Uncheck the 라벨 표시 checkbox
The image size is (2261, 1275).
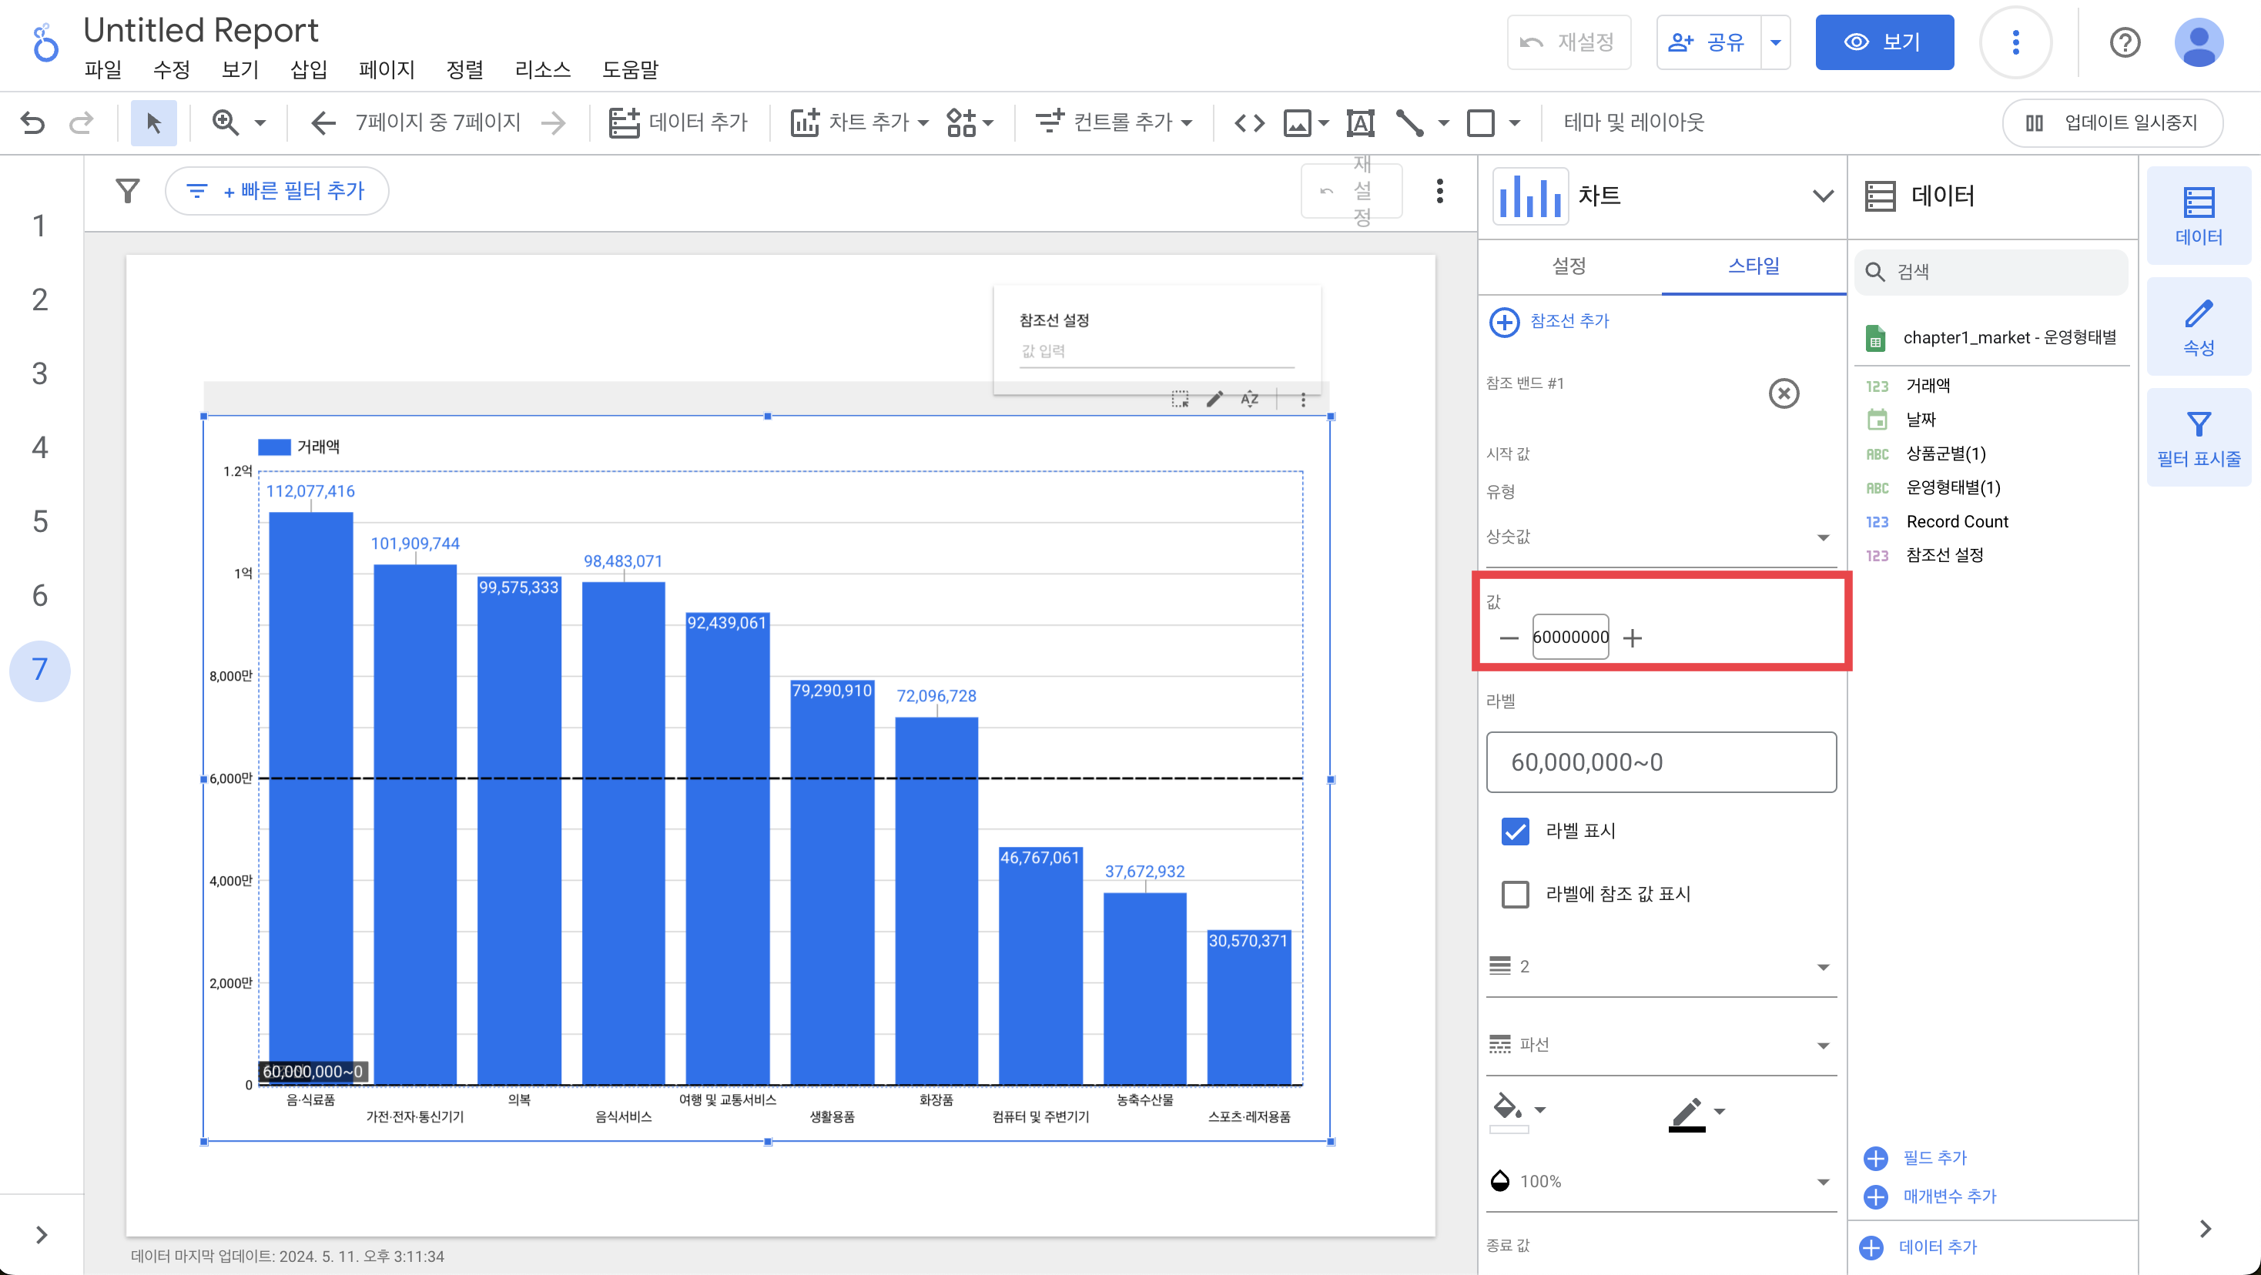(1515, 830)
